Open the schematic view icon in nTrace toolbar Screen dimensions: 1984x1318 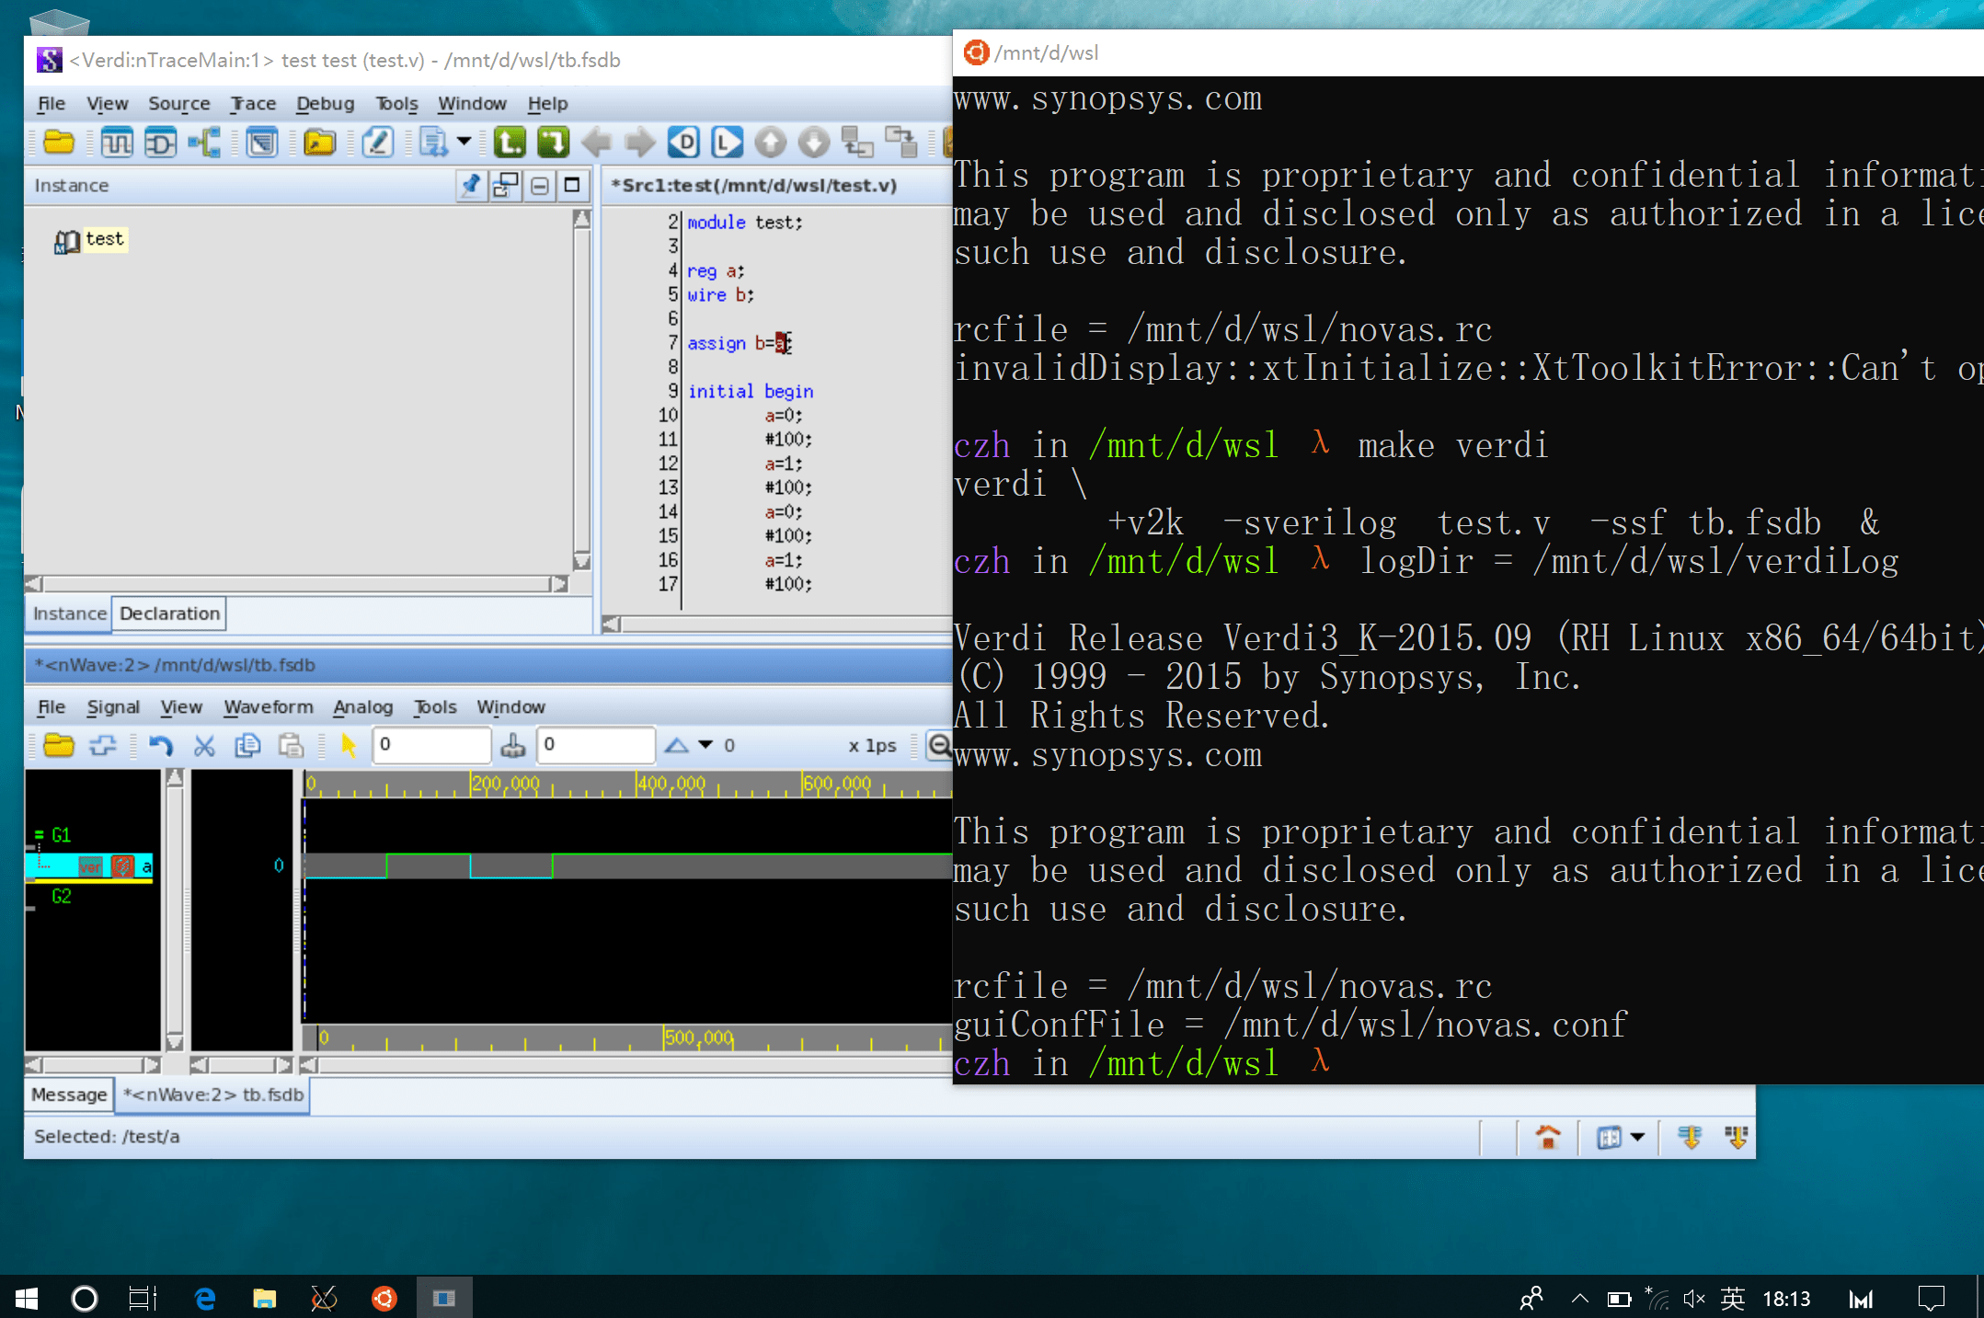tap(161, 142)
